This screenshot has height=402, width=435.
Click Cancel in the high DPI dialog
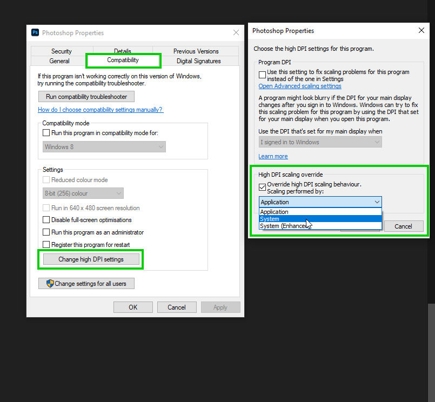pyautogui.click(x=403, y=226)
